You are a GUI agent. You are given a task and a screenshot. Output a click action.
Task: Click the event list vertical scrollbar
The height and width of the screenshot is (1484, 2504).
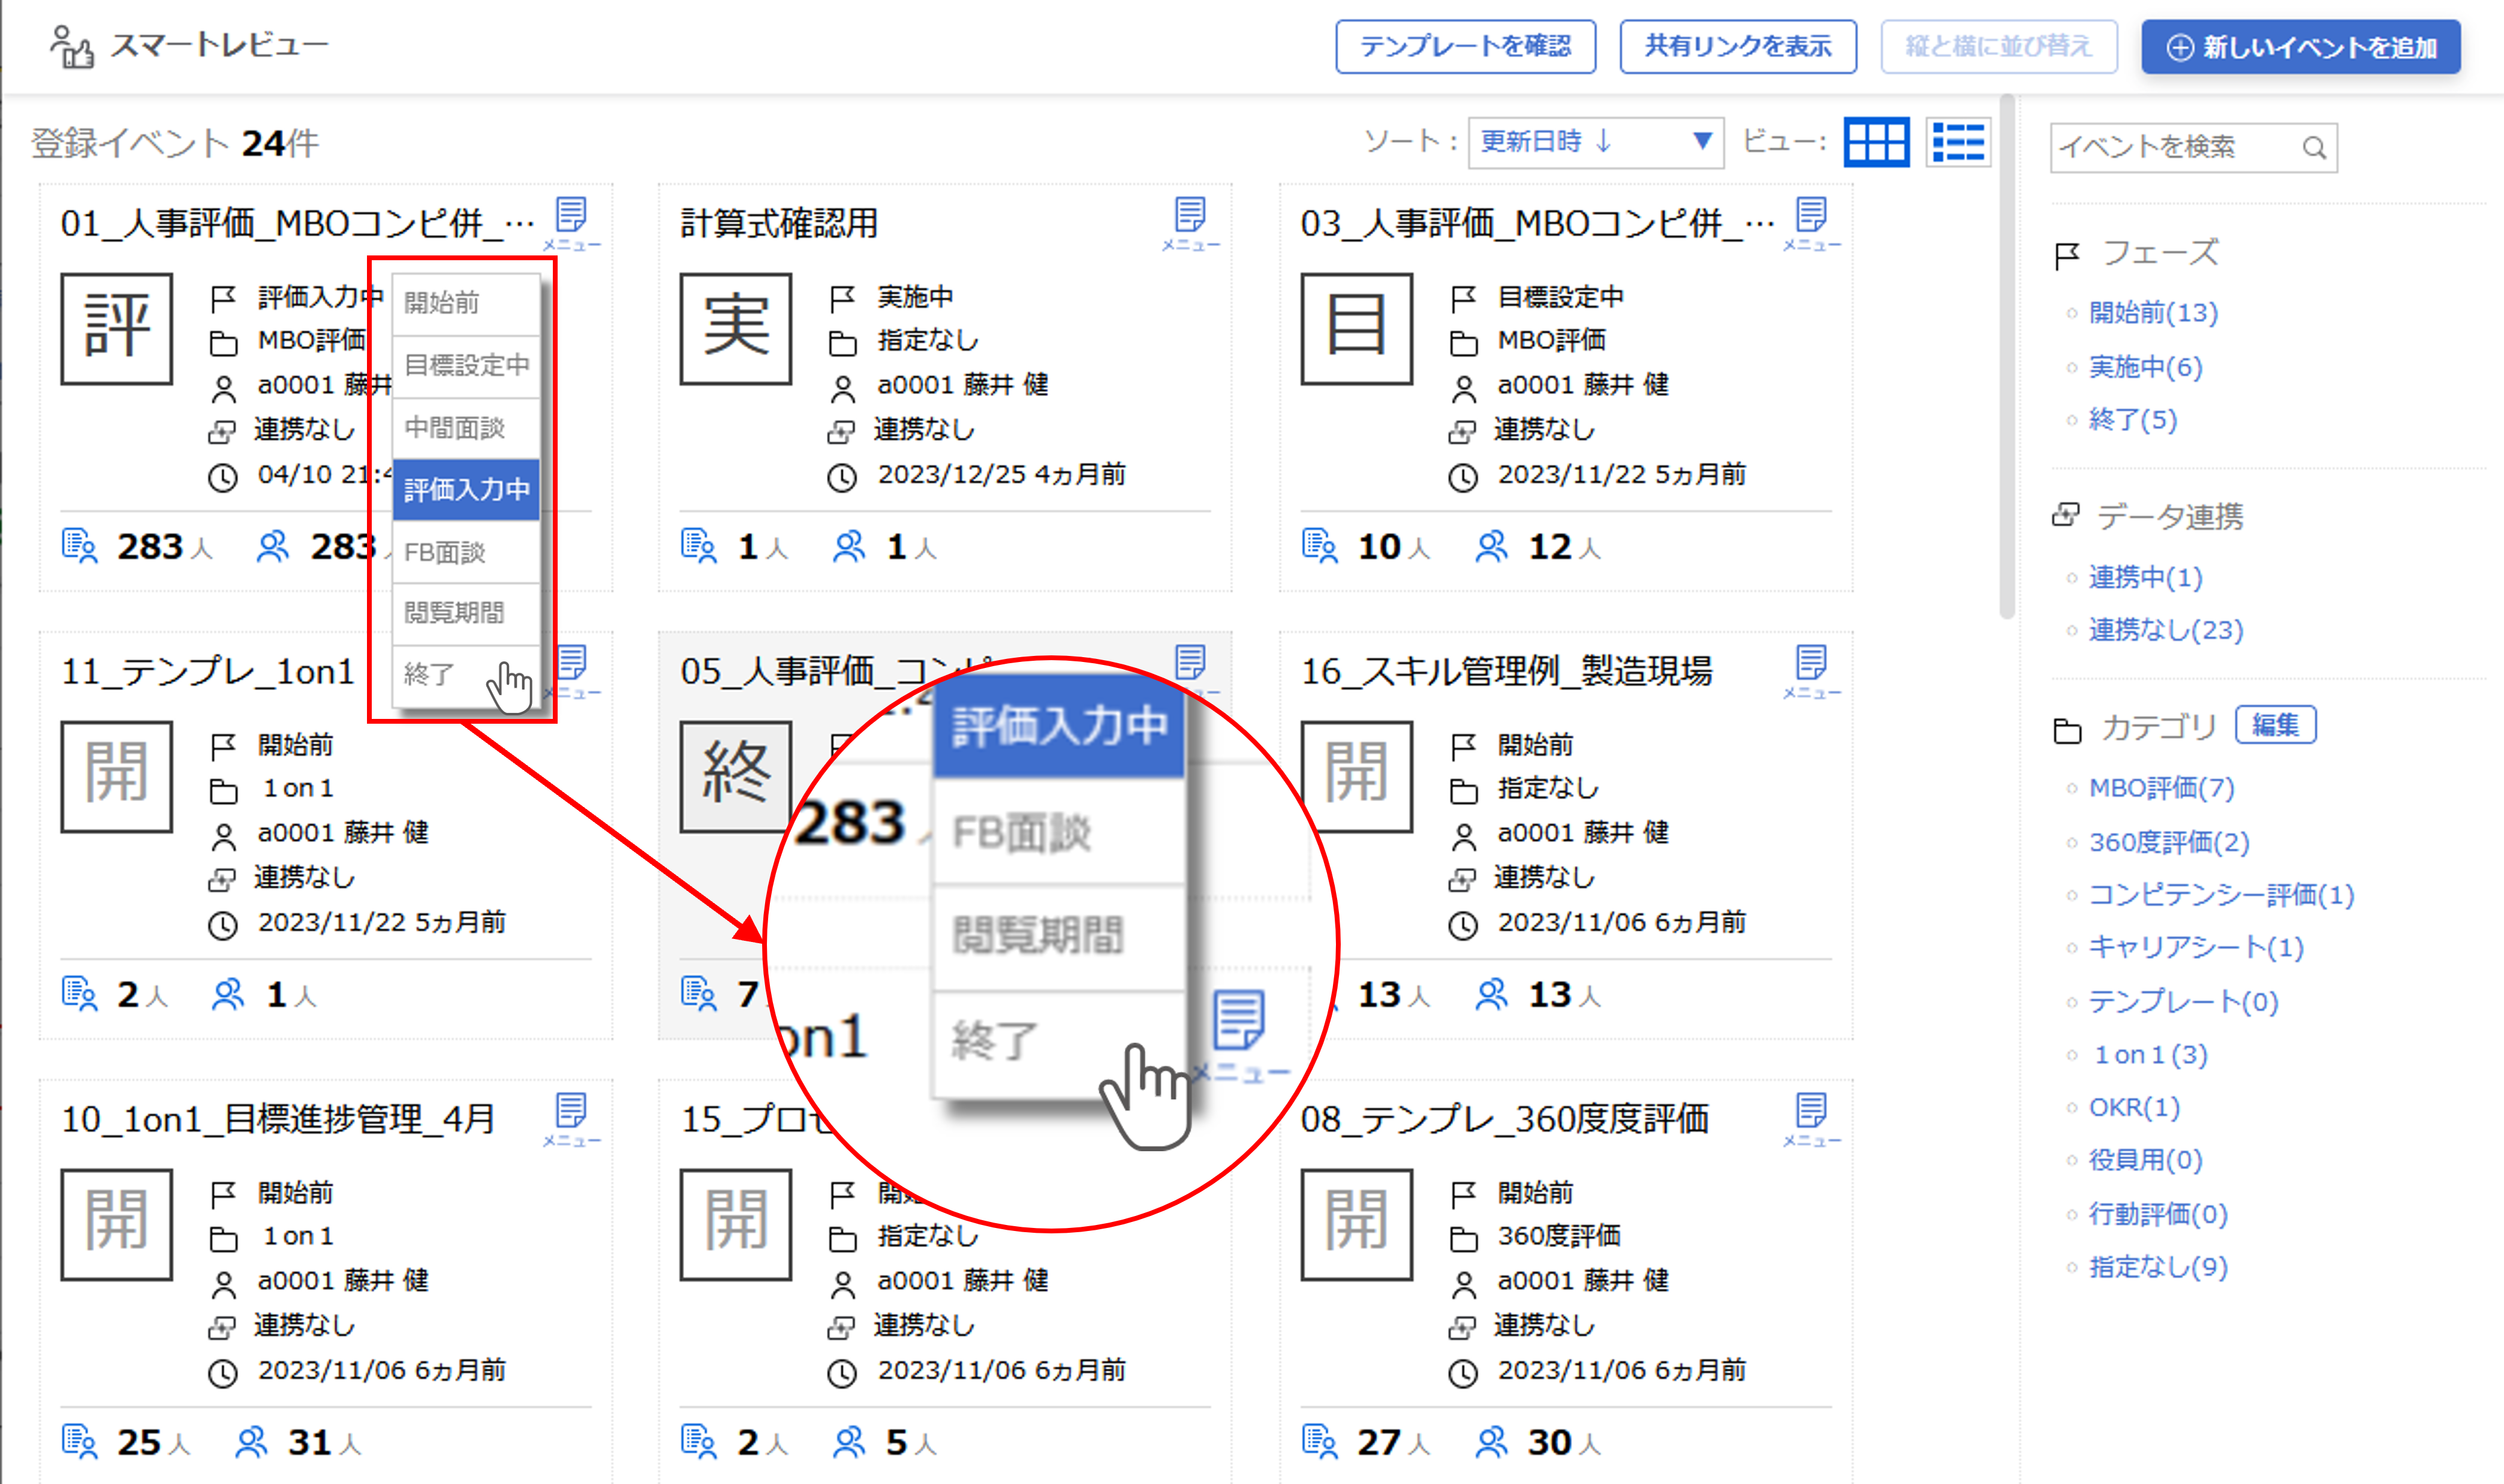click(2006, 356)
